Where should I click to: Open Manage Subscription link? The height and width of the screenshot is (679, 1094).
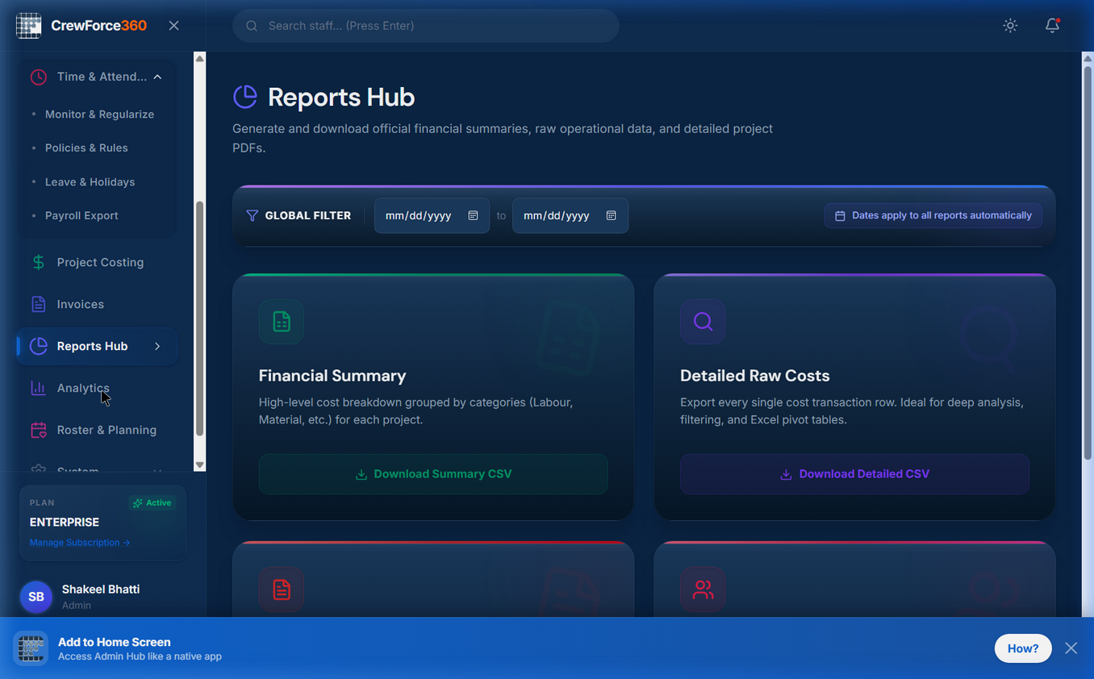[80, 543]
